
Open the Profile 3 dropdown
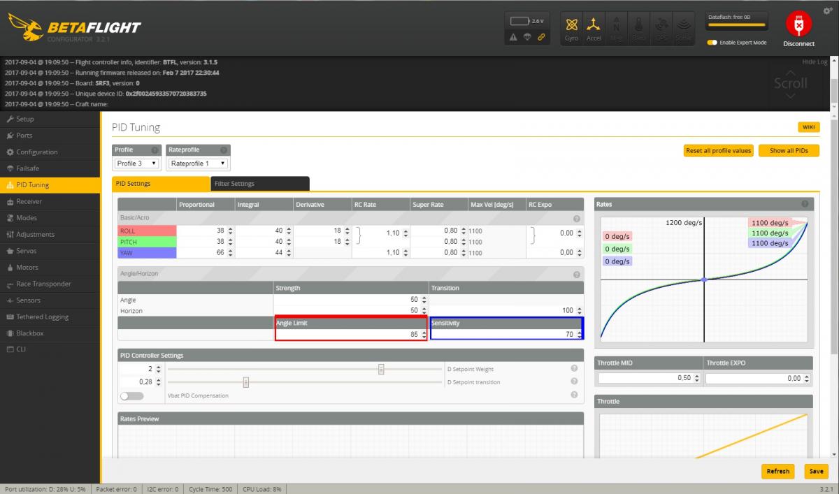137,164
